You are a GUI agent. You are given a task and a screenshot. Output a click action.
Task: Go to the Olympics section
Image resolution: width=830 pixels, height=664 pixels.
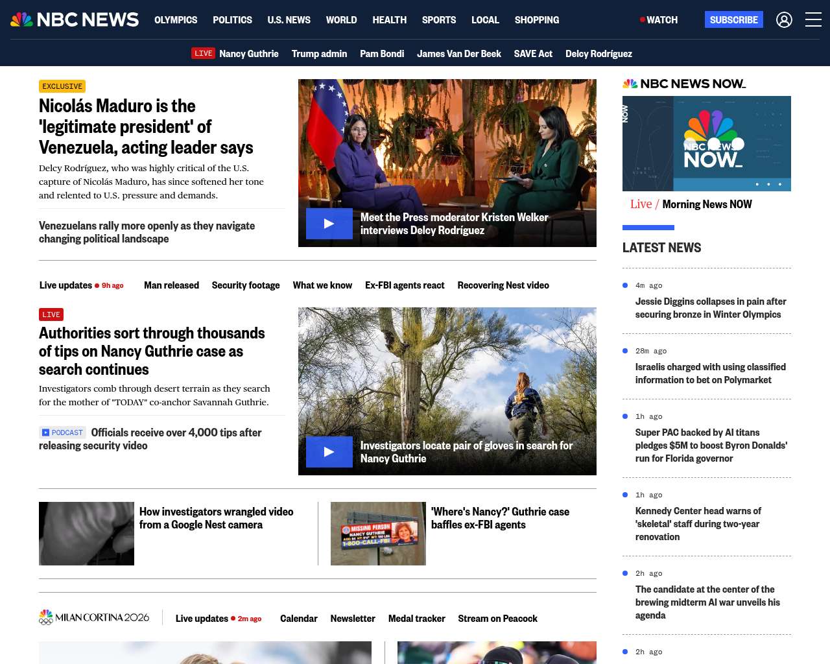coord(176,20)
